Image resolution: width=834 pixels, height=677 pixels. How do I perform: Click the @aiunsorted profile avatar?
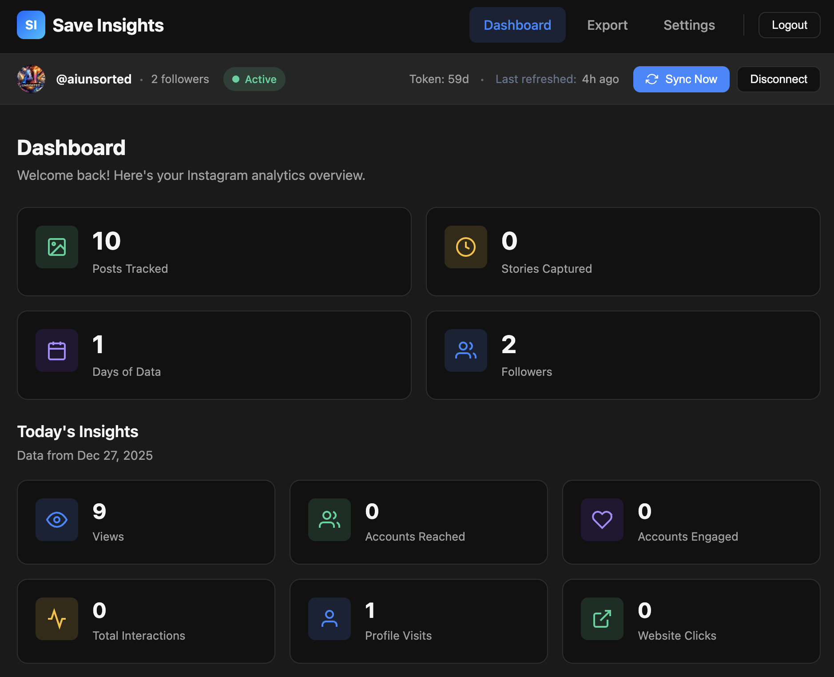pos(31,79)
